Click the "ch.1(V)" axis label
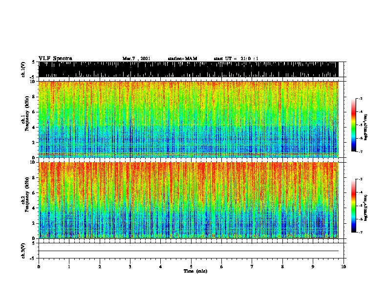This screenshot has height=299, width=387. pyautogui.click(x=23, y=69)
